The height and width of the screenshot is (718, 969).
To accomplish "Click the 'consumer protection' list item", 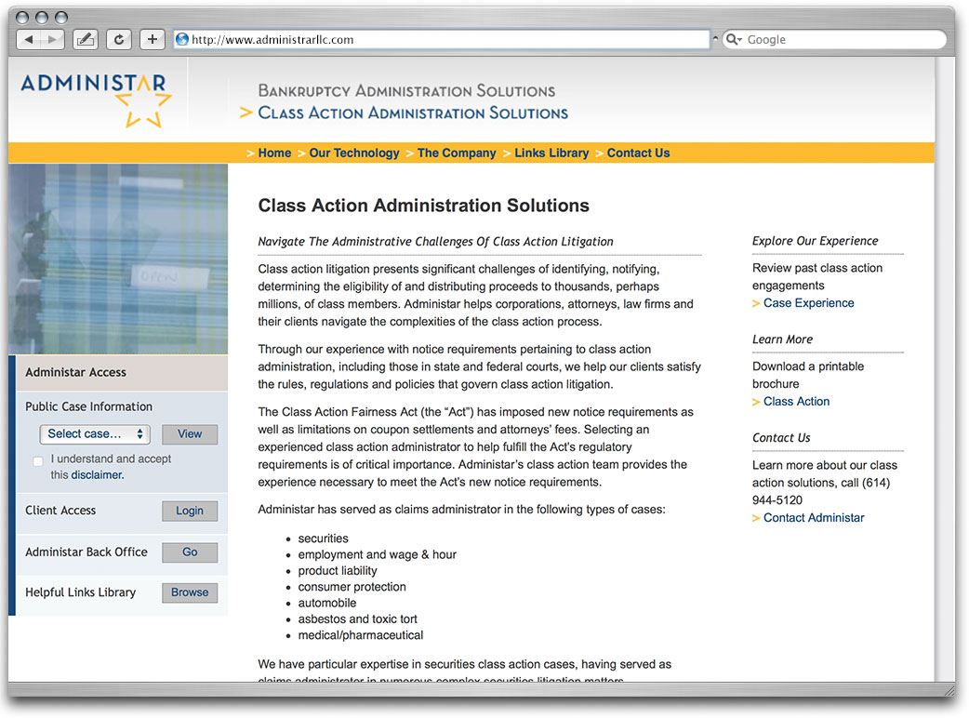I will (x=352, y=586).
